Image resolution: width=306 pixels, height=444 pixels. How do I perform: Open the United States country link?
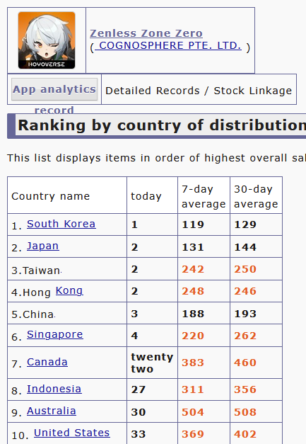click(72, 433)
